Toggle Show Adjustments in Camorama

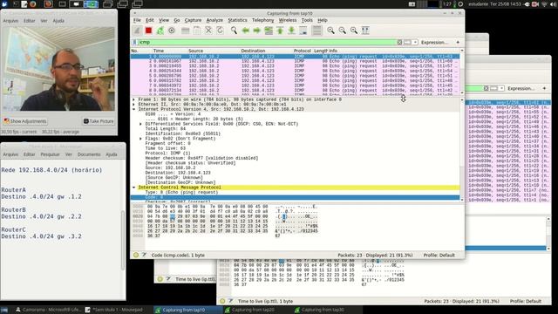(x=25, y=121)
